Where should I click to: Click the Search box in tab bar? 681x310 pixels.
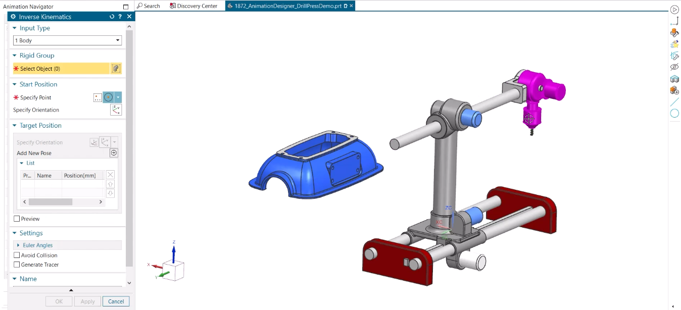[x=149, y=6]
